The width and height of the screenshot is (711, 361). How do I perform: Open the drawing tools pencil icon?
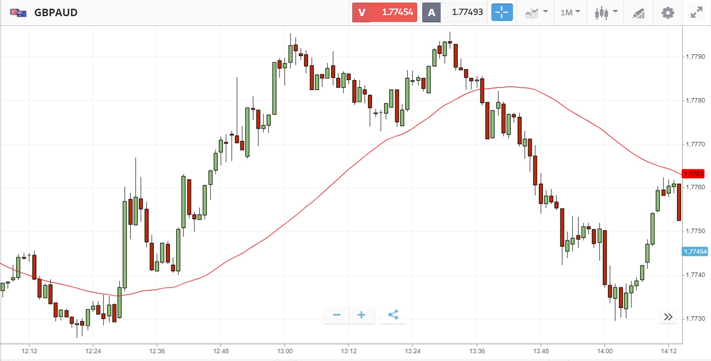point(638,13)
